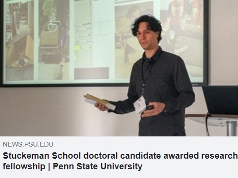Image resolution: width=238 pixels, height=178 pixels.
Task: Click the gray caption area beside the domain
Action: [146, 144]
